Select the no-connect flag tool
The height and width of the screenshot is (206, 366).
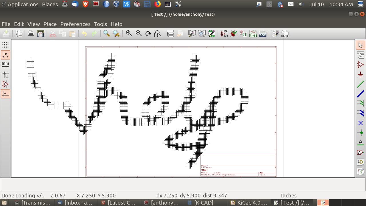coord(361,123)
